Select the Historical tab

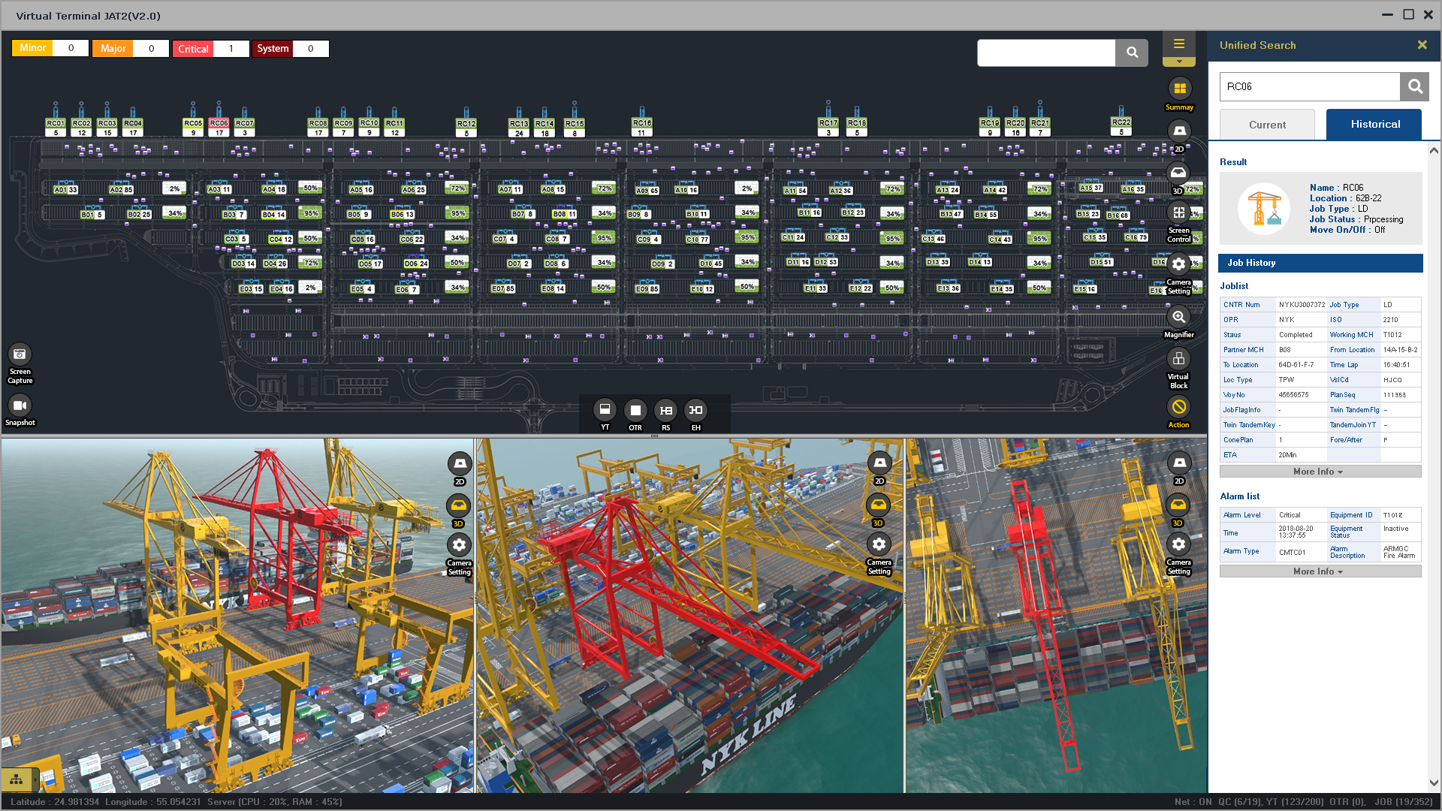tap(1374, 125)
